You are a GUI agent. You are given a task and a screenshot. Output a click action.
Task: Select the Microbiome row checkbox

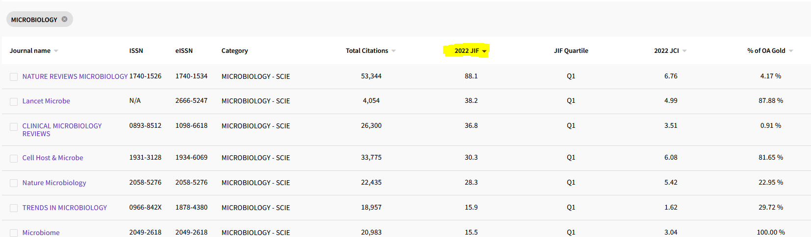[x=14, y=233]
